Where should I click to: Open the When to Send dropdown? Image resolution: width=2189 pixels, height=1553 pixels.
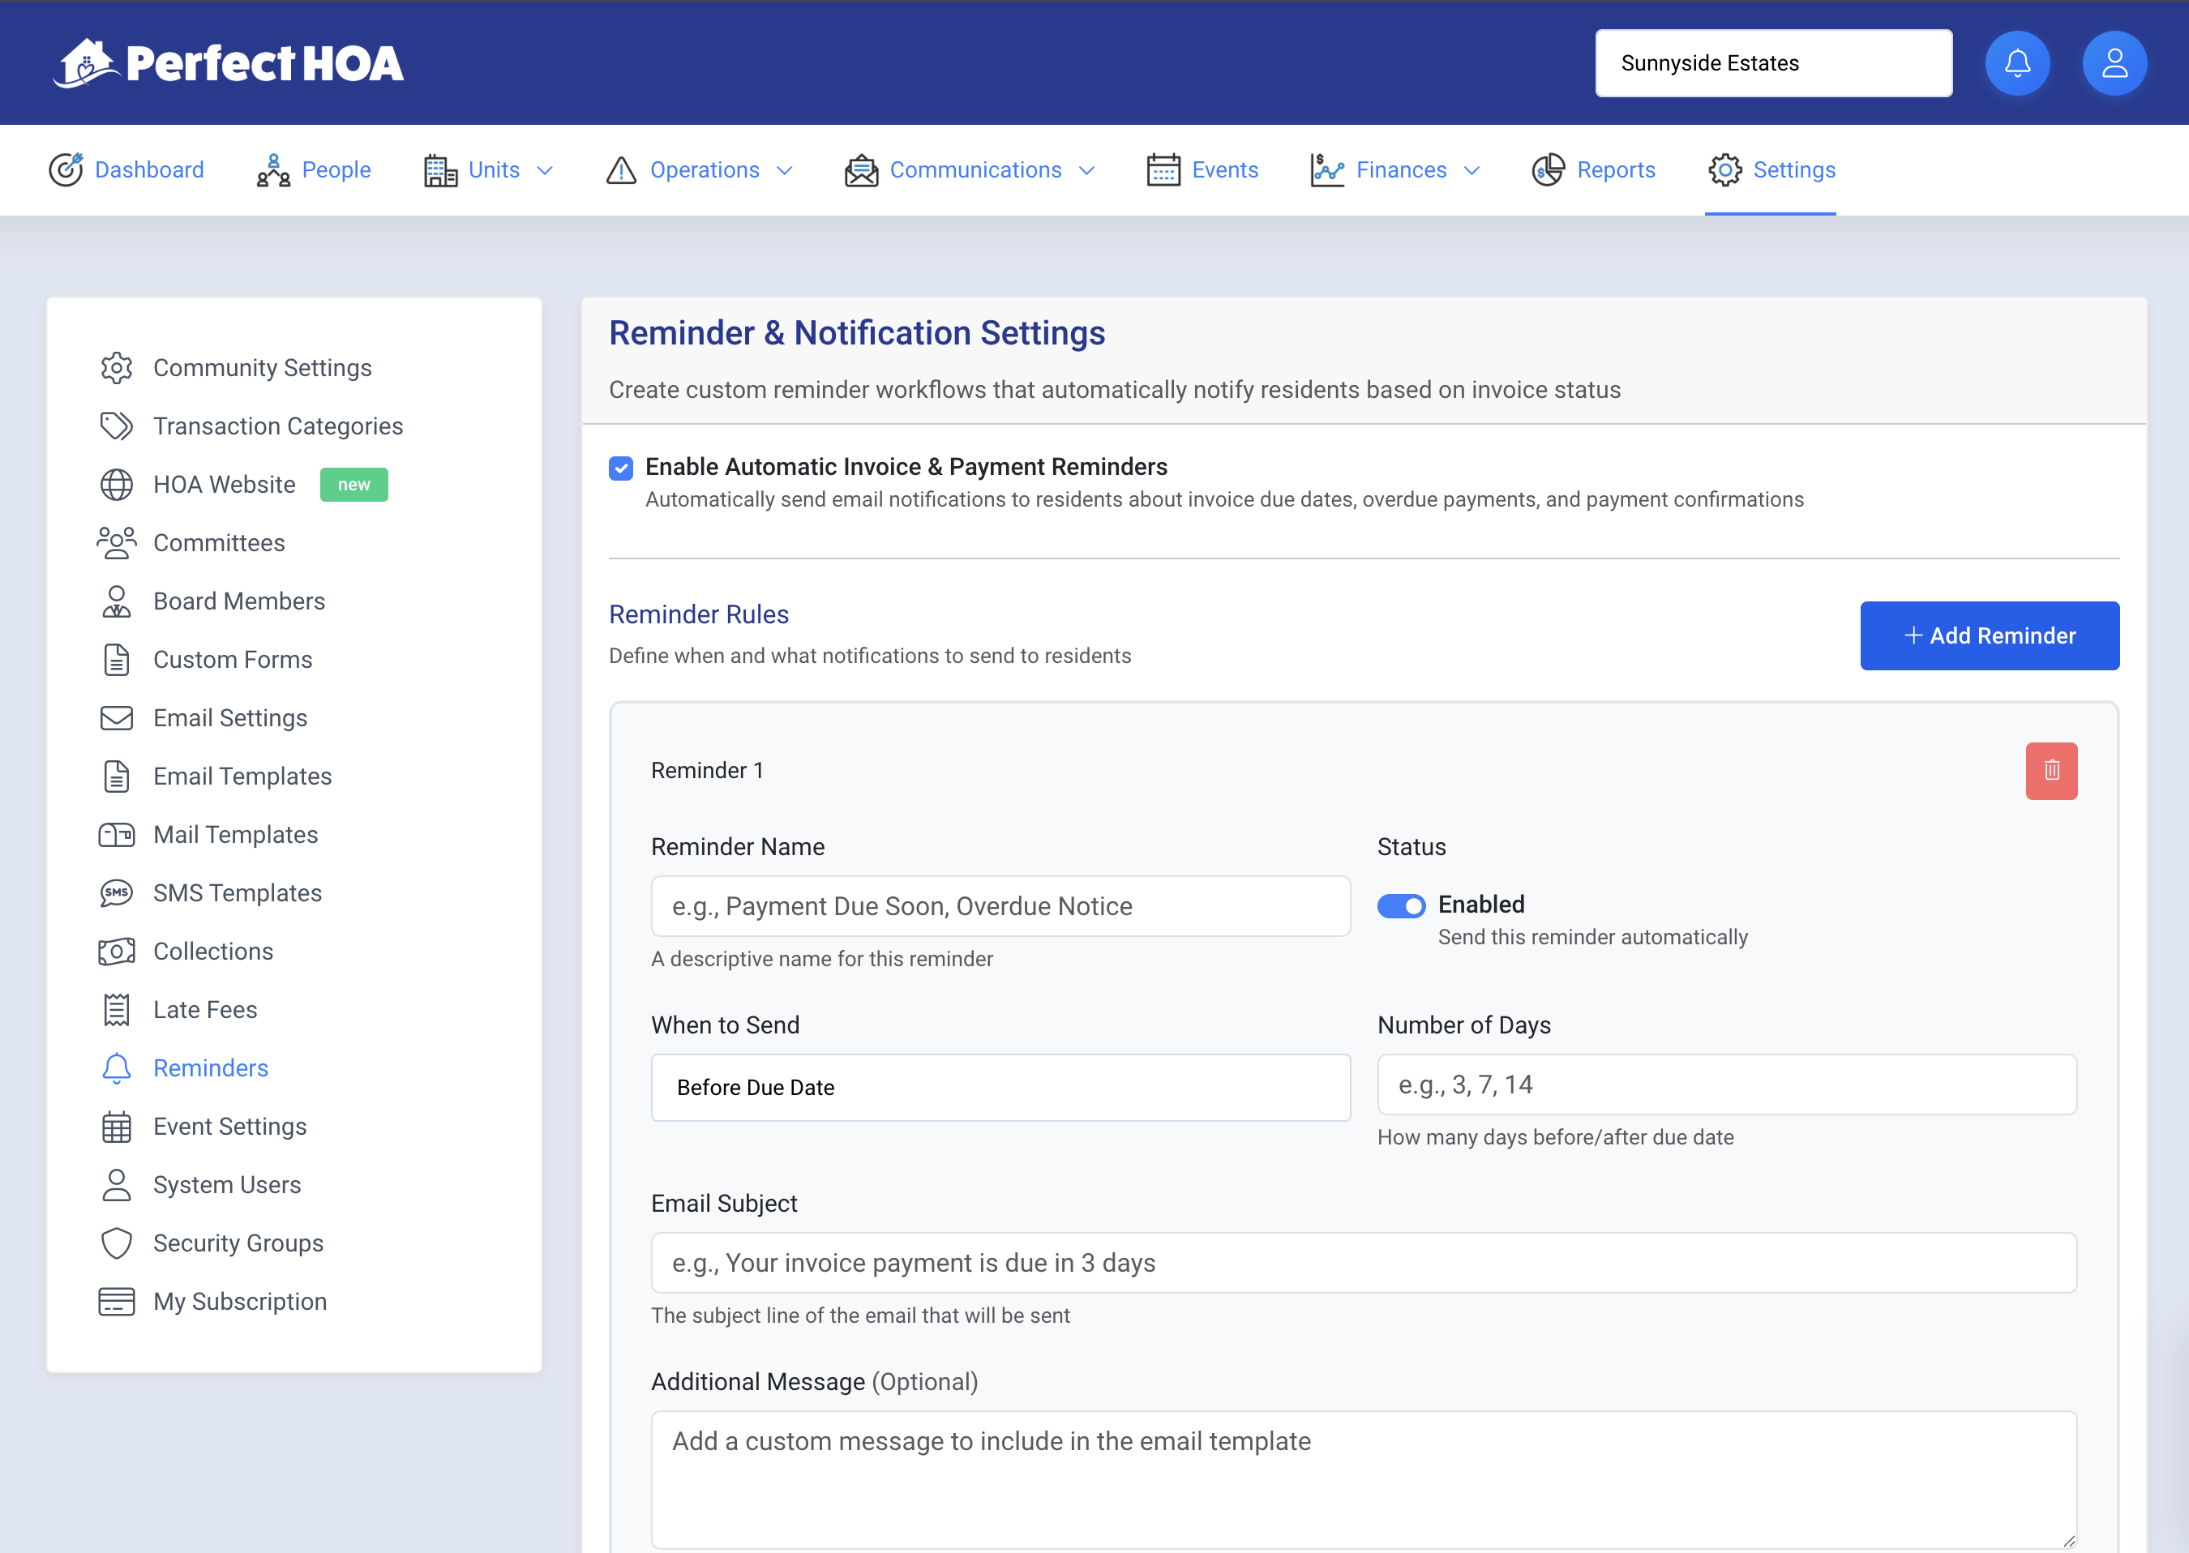coord(1000,1087)
